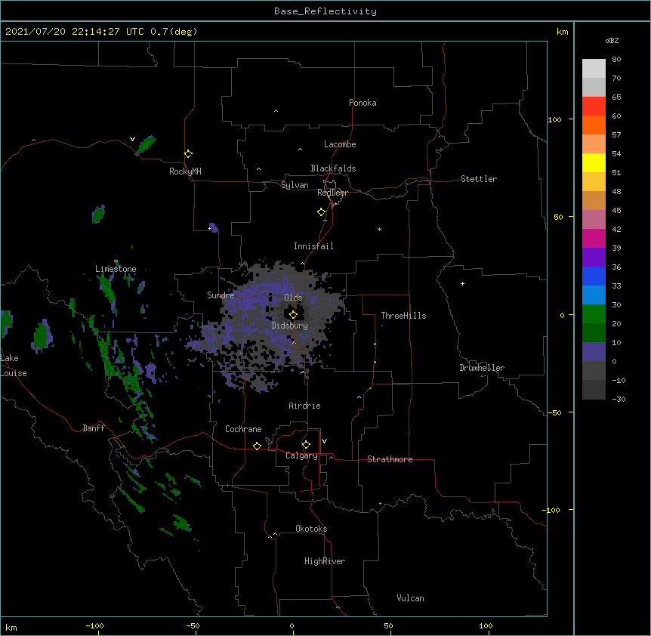Click the -30 value on dBZ legend
Viewport: 651px width, 636px height.
[619, 399]
